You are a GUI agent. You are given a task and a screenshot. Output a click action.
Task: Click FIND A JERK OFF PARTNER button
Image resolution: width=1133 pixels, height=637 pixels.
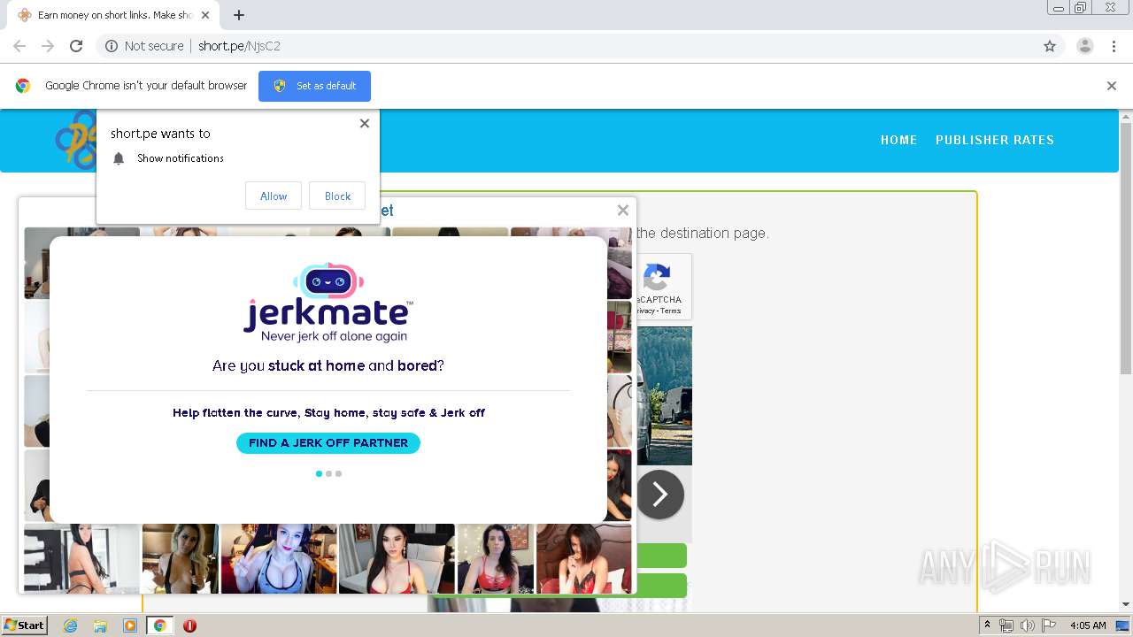(328, 443)
